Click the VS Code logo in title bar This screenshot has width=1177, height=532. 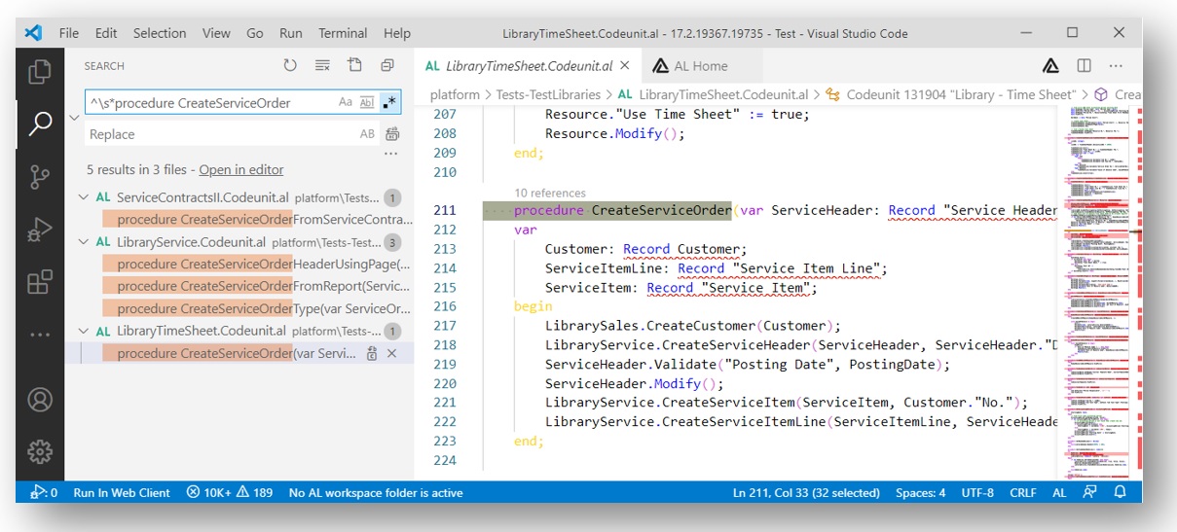[x=34, y=33]
